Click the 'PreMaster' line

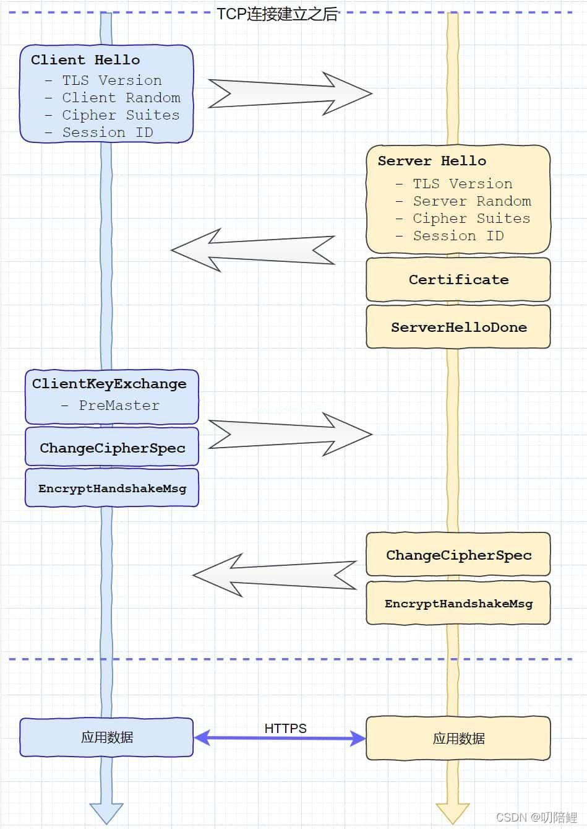tap(119, 406)
